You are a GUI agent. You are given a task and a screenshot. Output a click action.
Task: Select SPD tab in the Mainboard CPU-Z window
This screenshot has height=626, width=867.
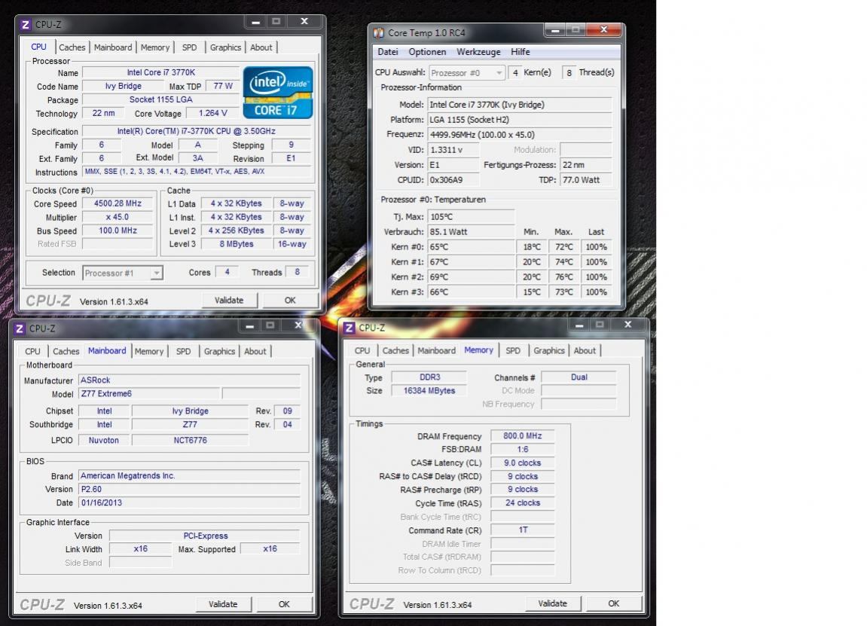click(183, 352)
